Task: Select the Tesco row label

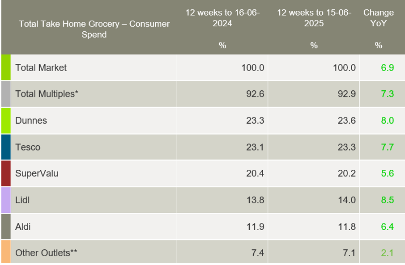Action: point(28,147)
